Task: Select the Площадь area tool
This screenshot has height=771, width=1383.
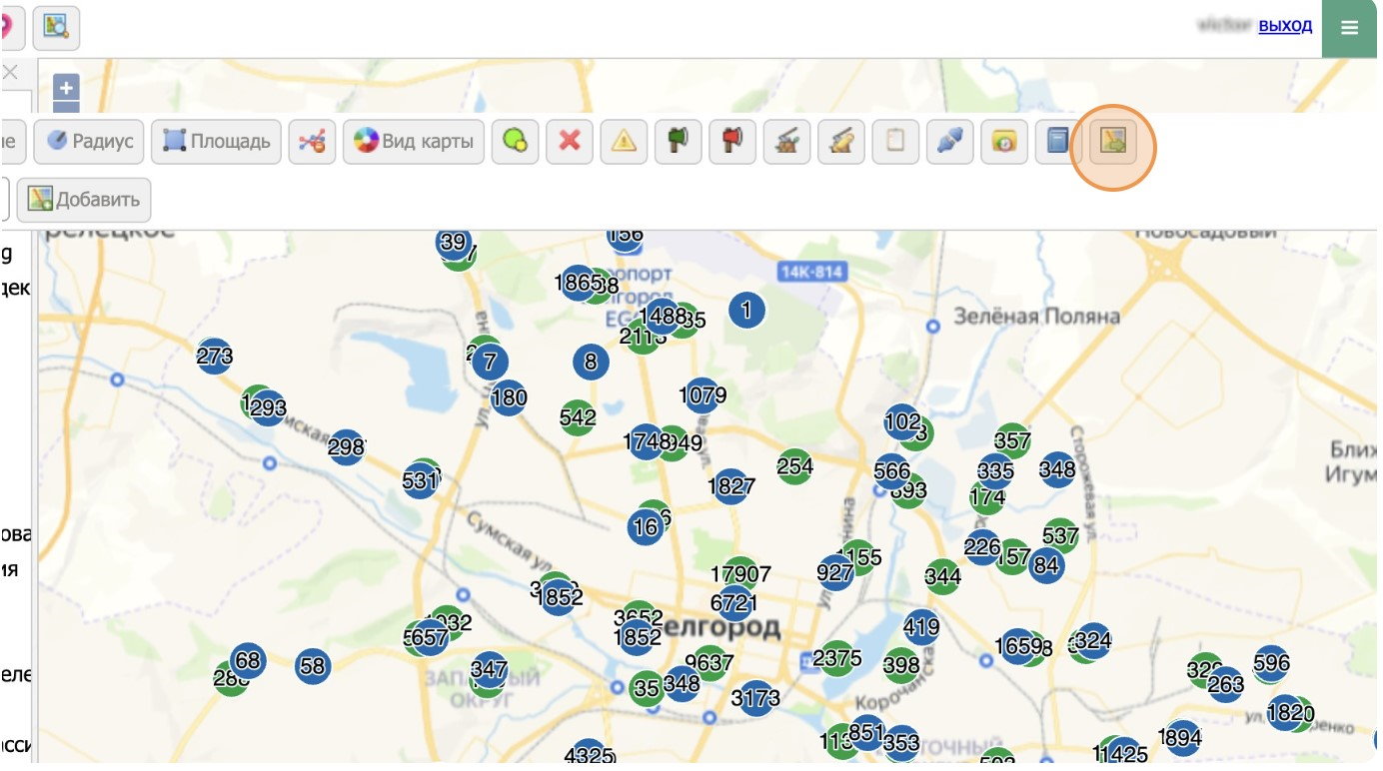Action: click(x=216, y=142)
